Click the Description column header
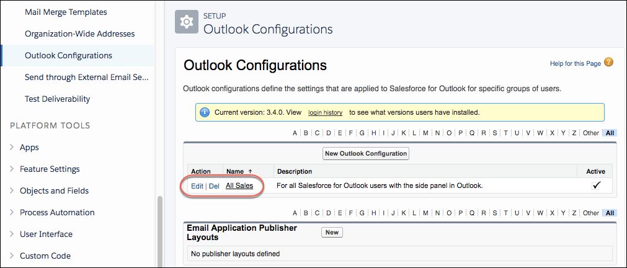Screen dimensions: 627x268 pyautogui.click(x=295, y=171)
